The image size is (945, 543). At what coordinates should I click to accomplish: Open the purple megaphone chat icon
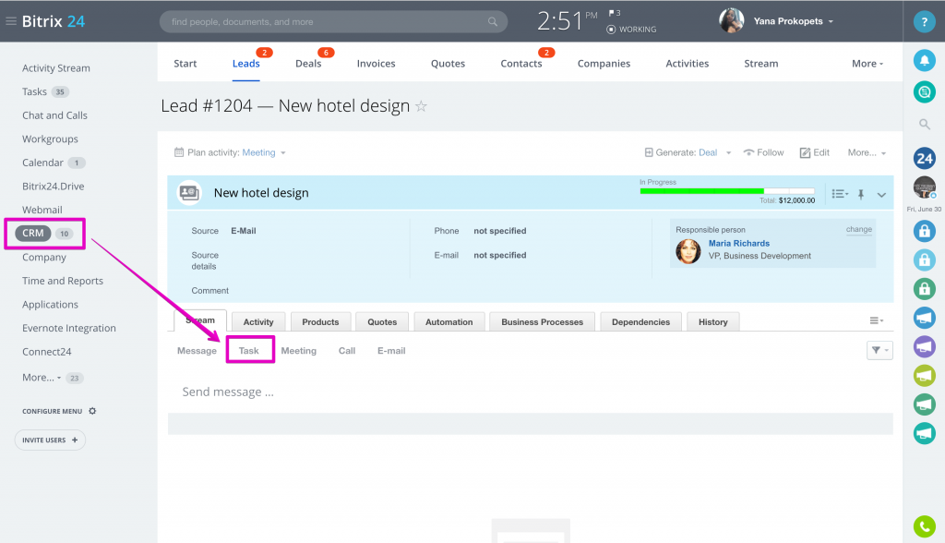click(924, 346)
